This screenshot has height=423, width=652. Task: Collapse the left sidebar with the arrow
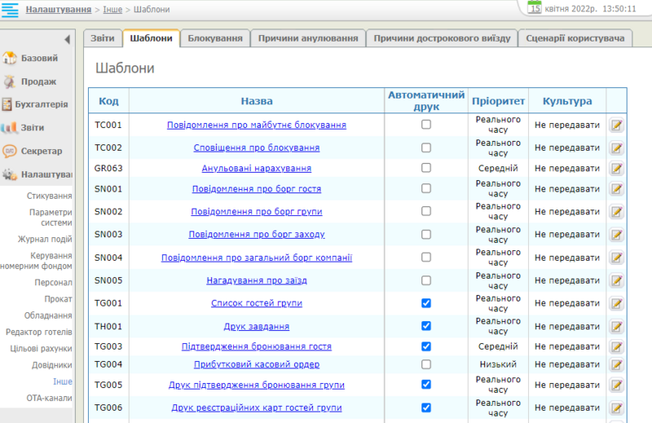coord(67,40)
